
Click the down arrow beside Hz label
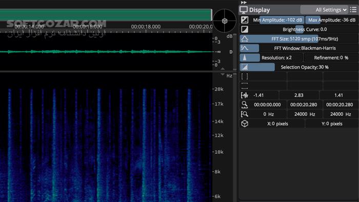[x=223, y=75]
